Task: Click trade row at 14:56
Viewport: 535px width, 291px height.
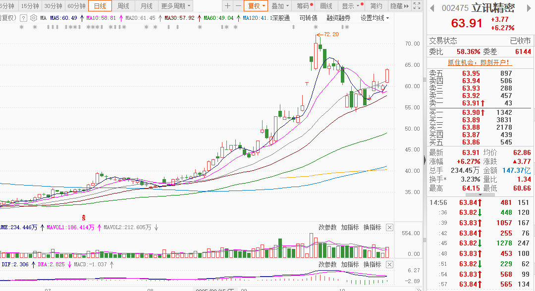Action: pyautogui.click(x=480, y=202)
